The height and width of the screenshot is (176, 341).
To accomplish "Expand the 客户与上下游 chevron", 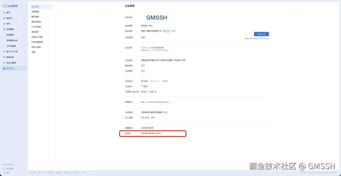I will click(x=24, y=51).
